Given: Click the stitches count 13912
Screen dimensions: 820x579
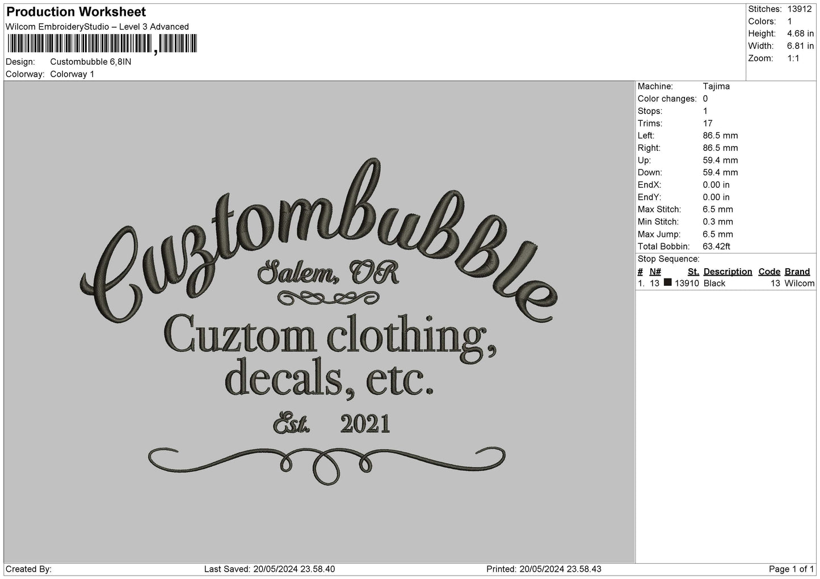Looking at the screenshot, I should click(800, 9).
